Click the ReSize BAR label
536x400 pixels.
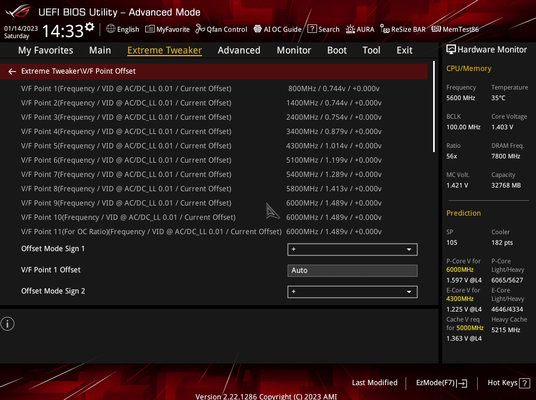(408, 29)
